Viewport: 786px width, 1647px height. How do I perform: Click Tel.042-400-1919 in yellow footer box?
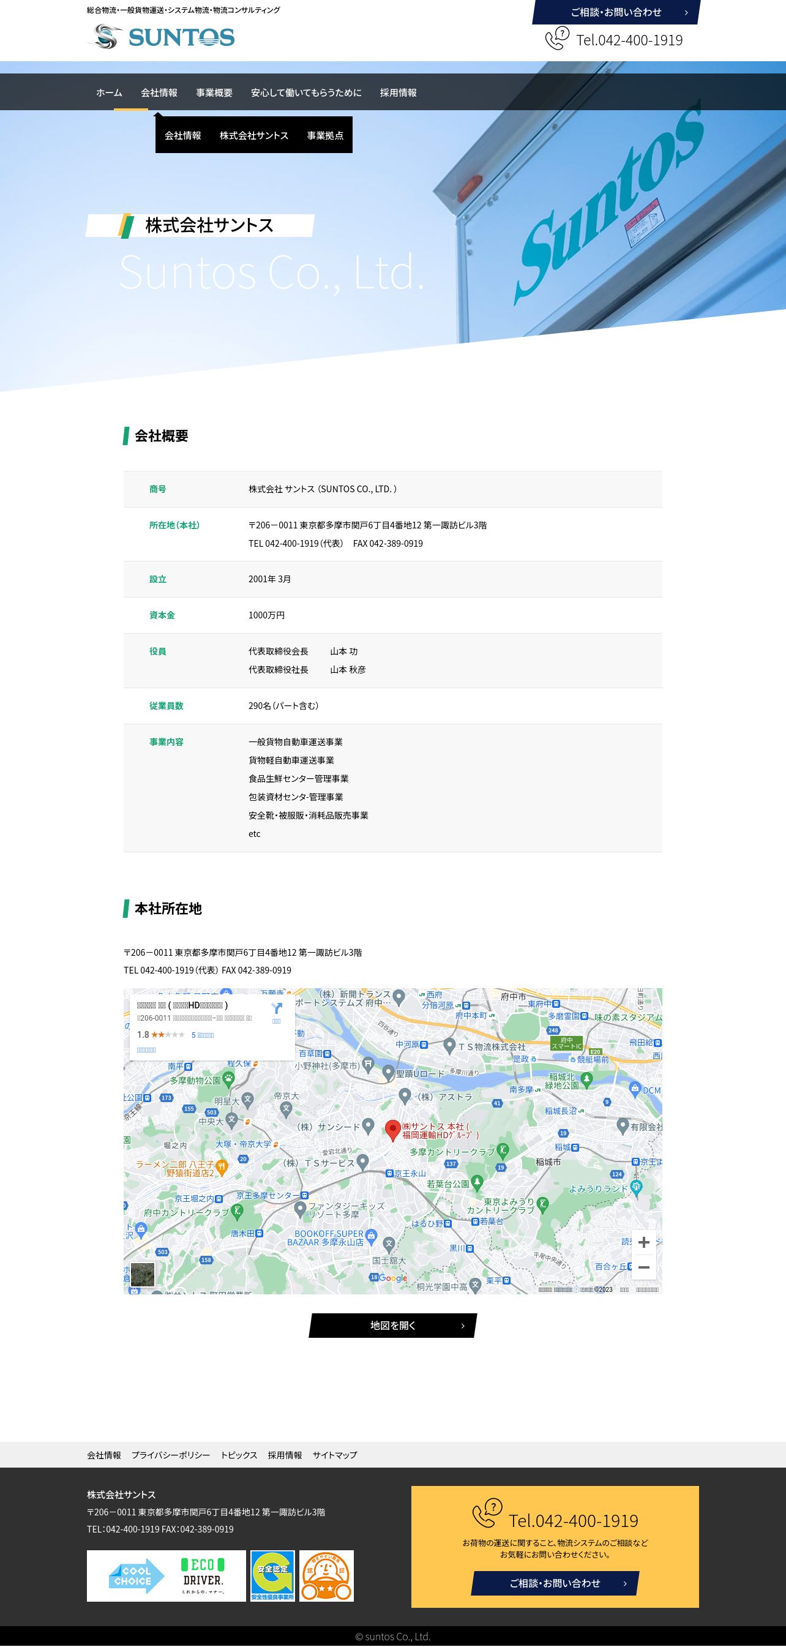click(573, 1520)
